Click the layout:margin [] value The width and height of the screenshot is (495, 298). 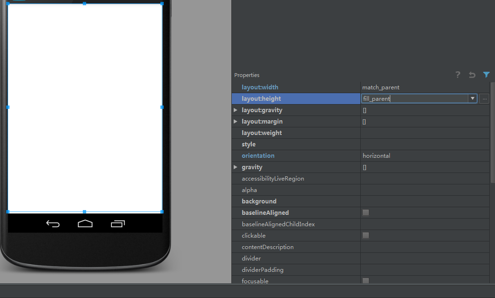364,122
